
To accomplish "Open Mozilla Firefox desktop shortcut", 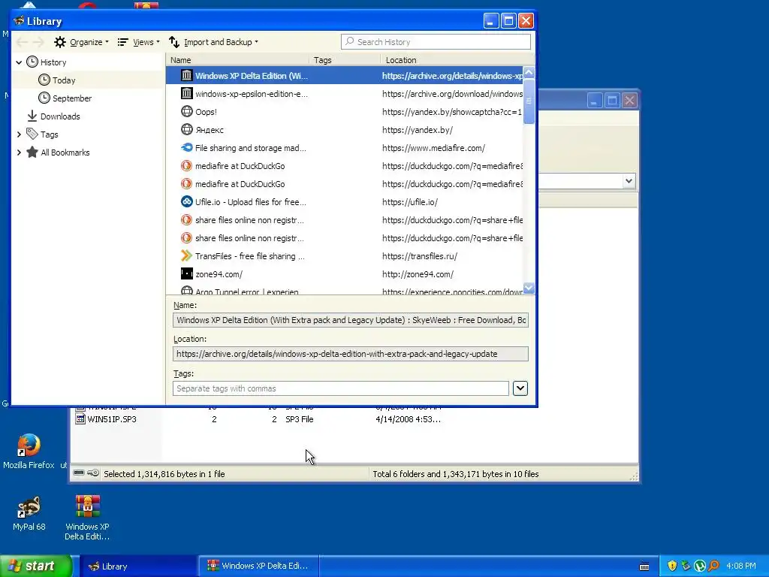I will (29, 451).
